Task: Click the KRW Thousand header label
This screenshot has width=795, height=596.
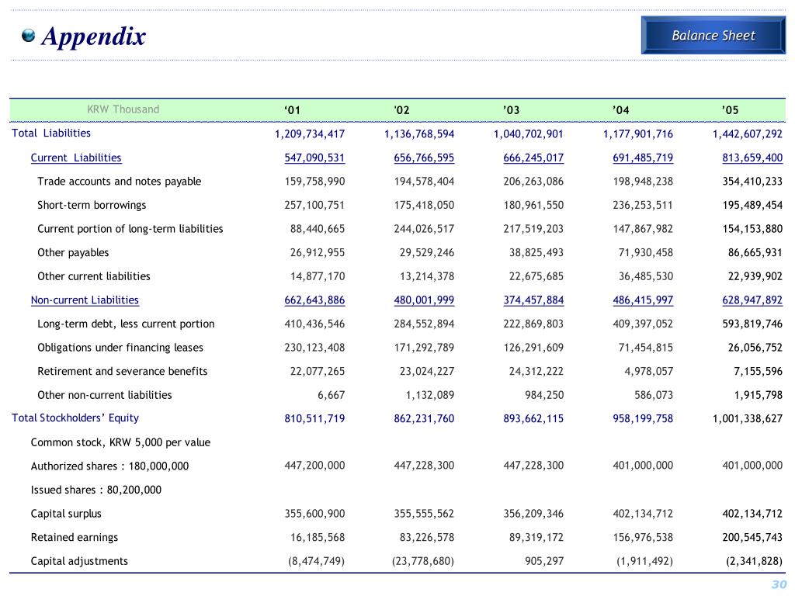Action: coord(123,109)
